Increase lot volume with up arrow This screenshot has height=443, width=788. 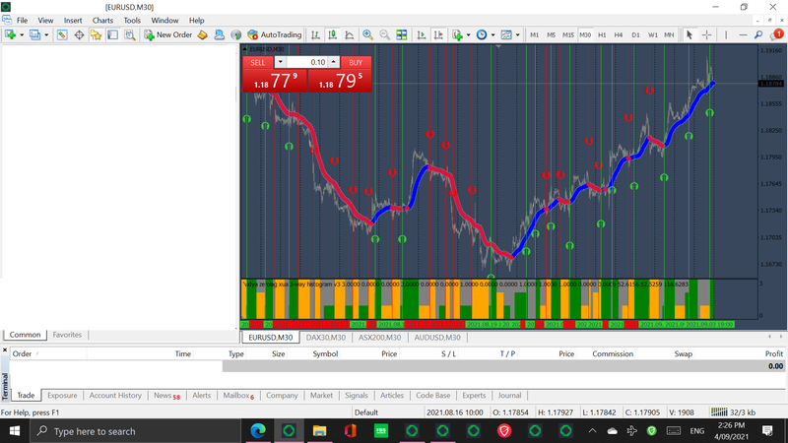[333, 62]
